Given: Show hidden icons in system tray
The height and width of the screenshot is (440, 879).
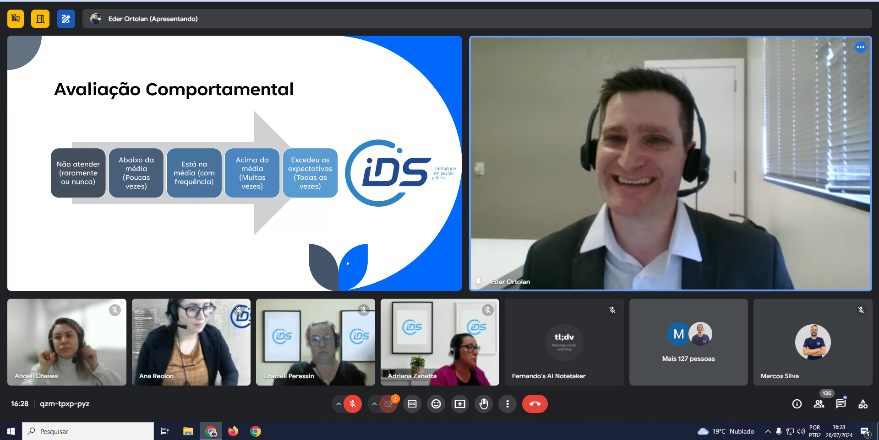Looking at the screenshot, I should (x=768, y=431).
